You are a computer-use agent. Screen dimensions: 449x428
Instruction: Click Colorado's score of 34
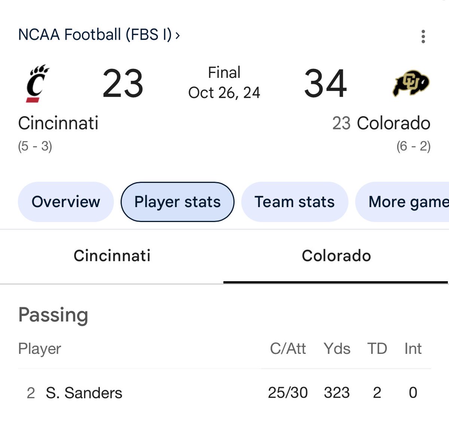(325, 84)
